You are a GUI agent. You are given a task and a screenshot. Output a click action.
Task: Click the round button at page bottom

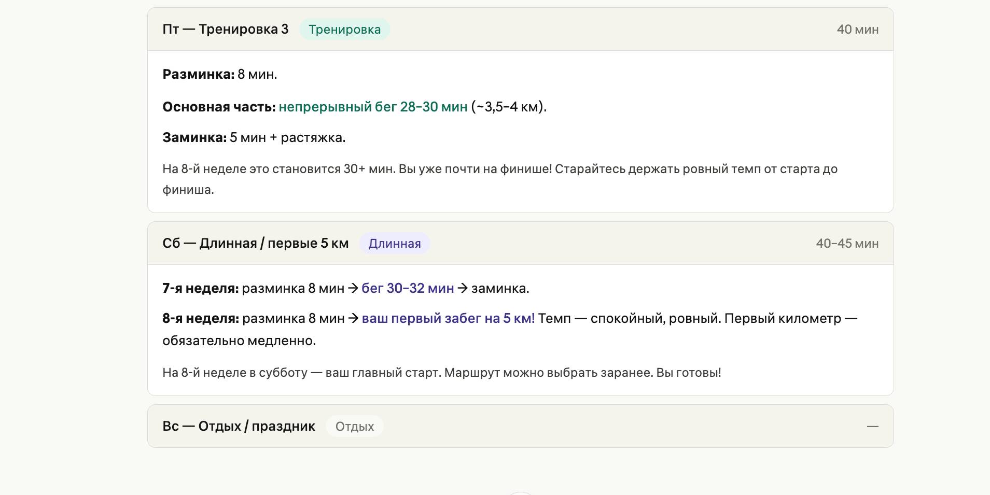click(520, 493)
